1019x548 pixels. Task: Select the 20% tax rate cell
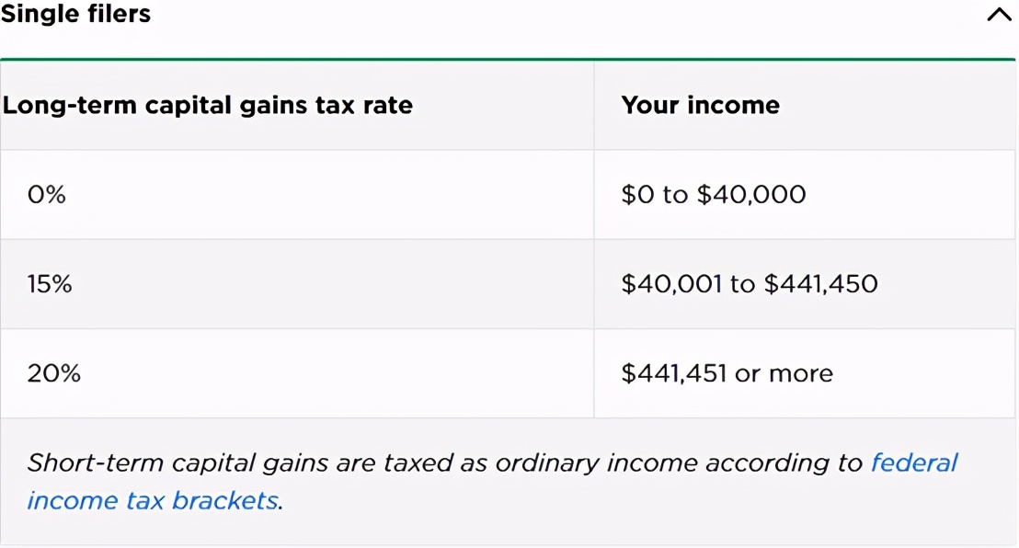pos(53,373)
